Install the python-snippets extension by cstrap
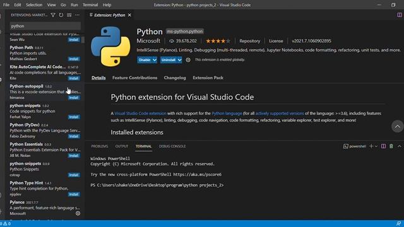Viewport: 404px width, 227px height. [74, 175]
